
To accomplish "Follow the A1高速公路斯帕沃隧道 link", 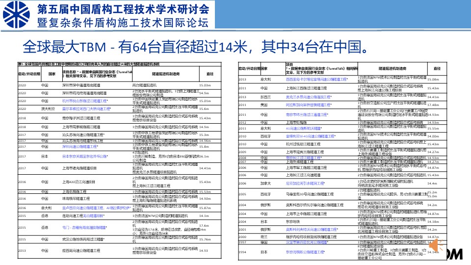I will tap(303, 128).
